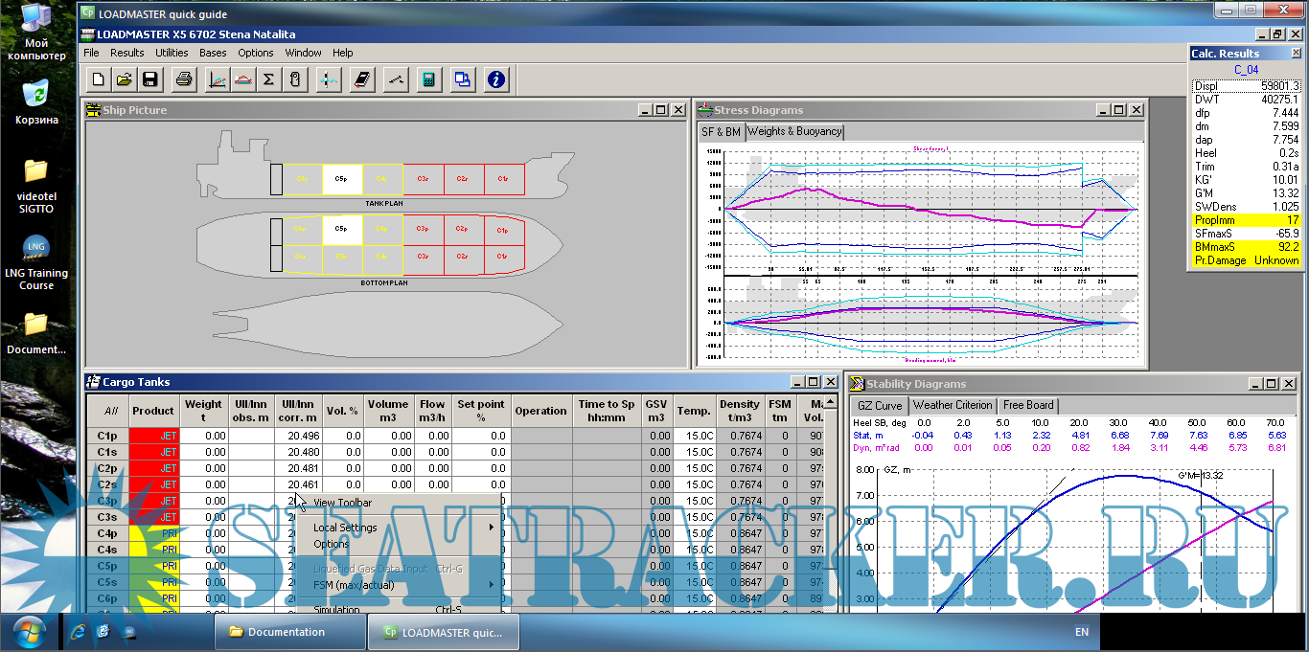Click the cascading windows toolbar icon
1309x652 pixels.
[462, 79]
